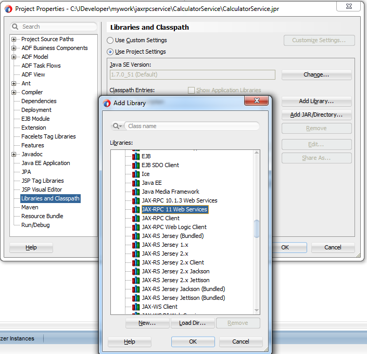Image resolution: width=367 pixels, height=354 pixels.
Task: Expand the Ant node
Action: pyautogui.click(x=14, y=83)
